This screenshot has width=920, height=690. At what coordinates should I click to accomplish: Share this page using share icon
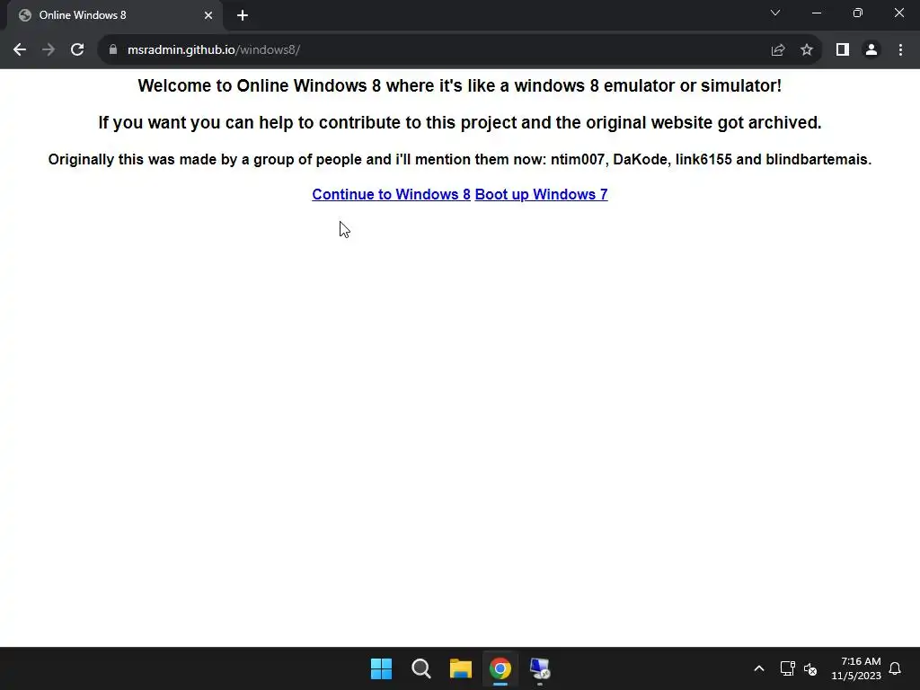tap(778, 50)
